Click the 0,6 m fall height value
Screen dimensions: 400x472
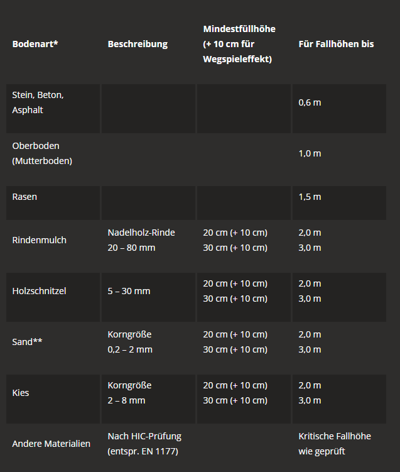310,102
